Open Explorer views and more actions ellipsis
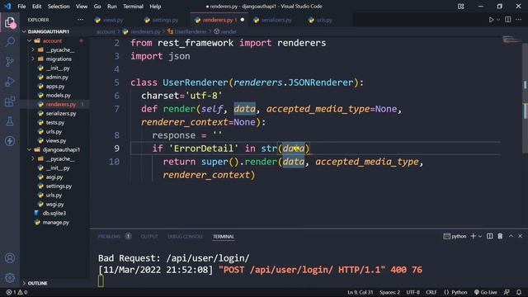The width and height of the screenshot is (528, 297). 81,20
